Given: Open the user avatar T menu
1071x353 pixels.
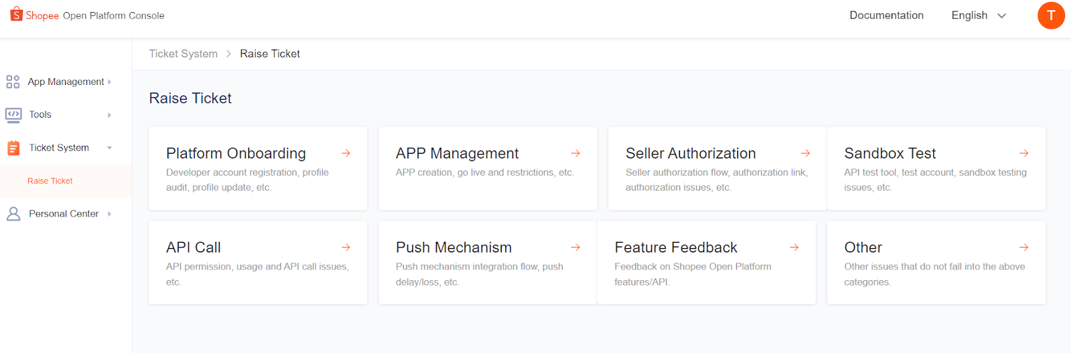Looking at the screenshot, I should click(1051, 15).
